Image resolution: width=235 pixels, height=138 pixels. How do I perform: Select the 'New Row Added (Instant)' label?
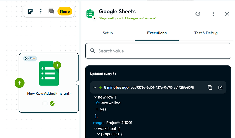pos(49,93)
